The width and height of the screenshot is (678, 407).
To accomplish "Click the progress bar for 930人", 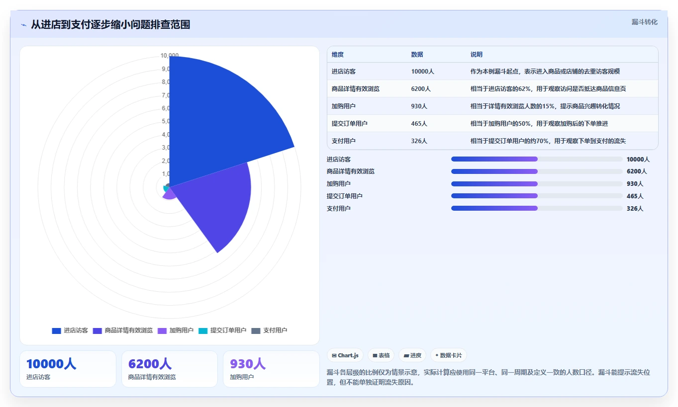I will click(x=537, y=183).
